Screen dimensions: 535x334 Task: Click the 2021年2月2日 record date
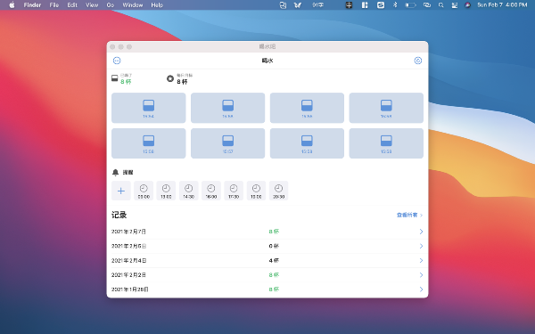[128, 275]
